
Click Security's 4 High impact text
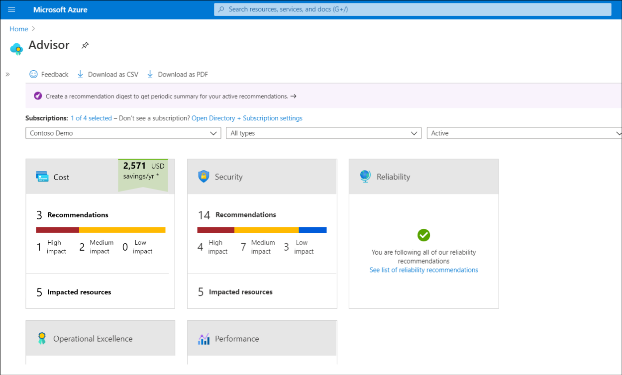[212, 247]
